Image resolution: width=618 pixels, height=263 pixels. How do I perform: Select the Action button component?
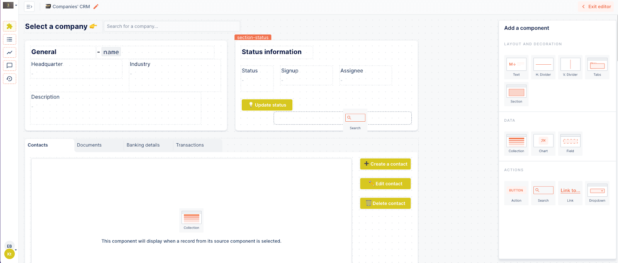516,193
